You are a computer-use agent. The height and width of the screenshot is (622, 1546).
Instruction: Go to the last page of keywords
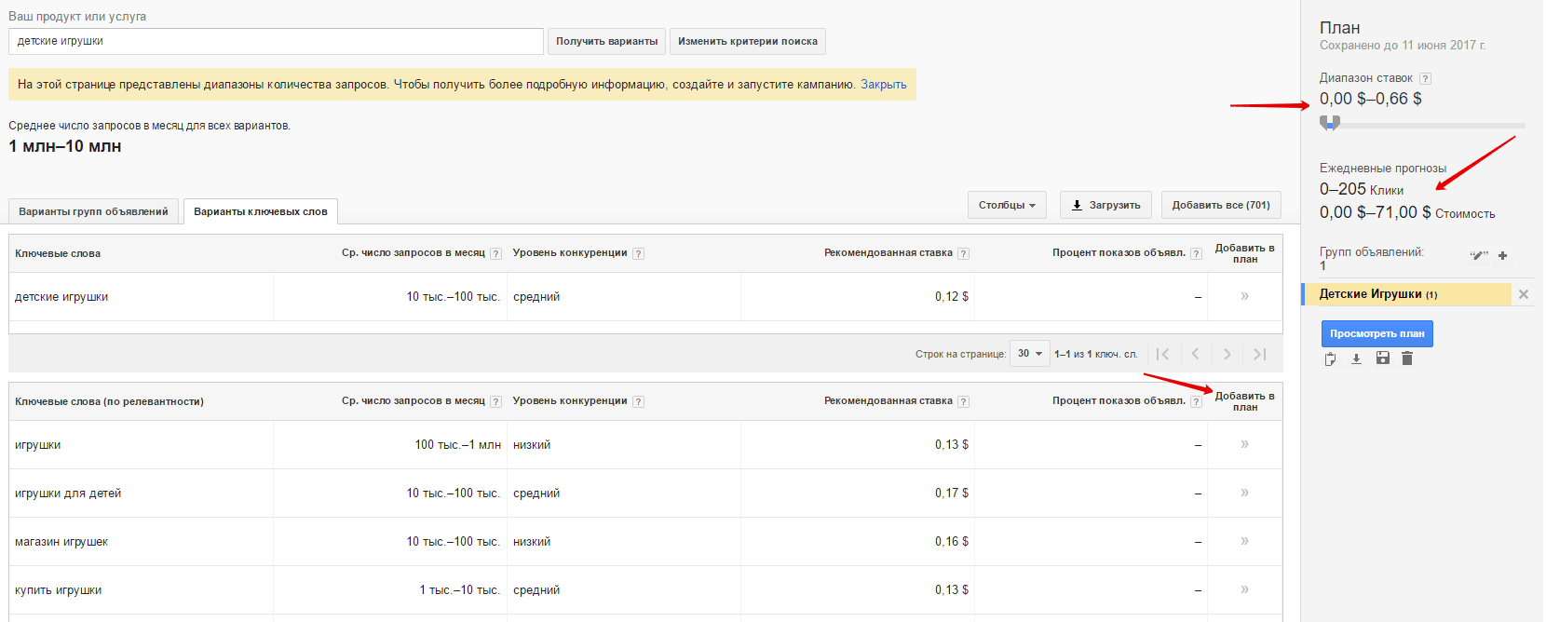click(x=1259, y=354)
